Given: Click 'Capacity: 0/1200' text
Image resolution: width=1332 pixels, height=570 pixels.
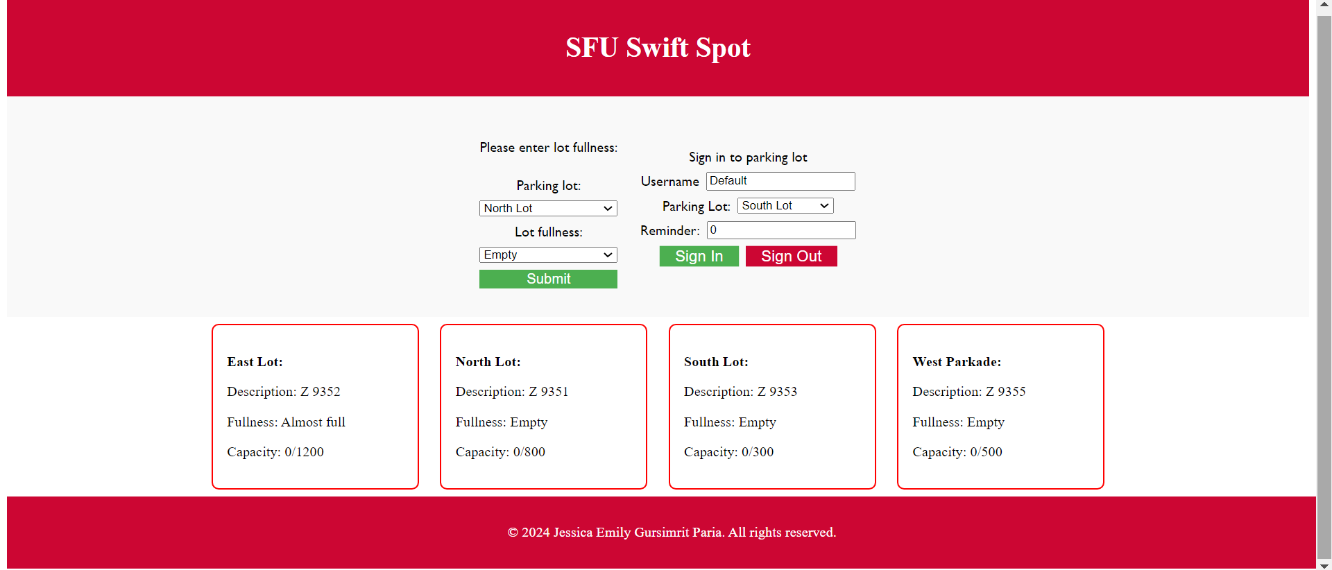Looking at the screenshot, I should click(275, 452).
